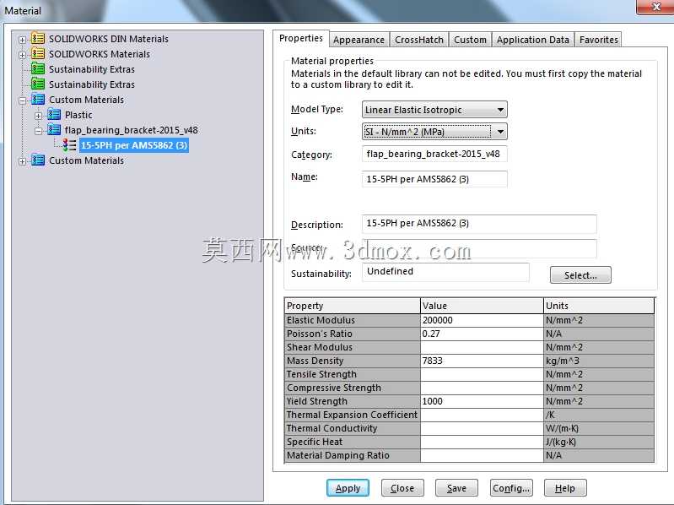
Task: Open the Units dropdown arrow
Action: click(500, 132)
